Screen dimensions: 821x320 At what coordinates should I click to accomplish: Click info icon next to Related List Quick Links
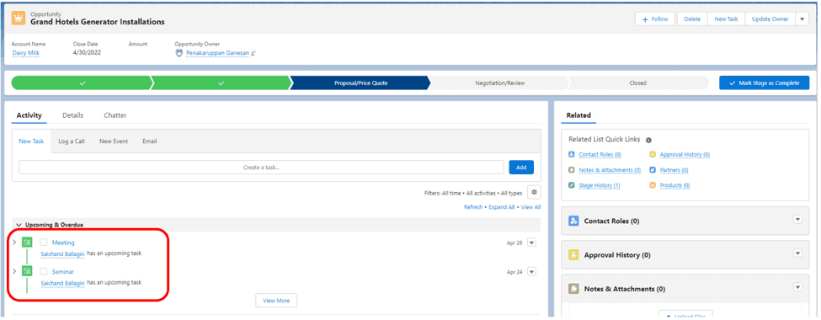[x=648, y=141]
